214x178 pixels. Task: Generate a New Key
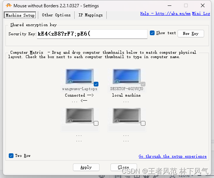click(191, 33)
